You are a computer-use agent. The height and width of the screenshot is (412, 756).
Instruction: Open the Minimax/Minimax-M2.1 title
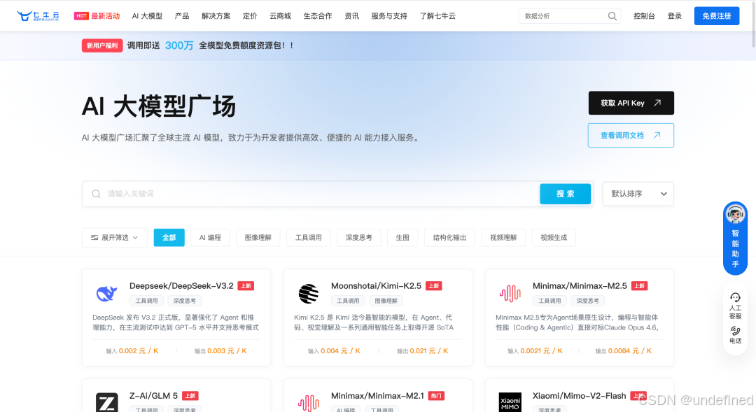coord(377,396)
